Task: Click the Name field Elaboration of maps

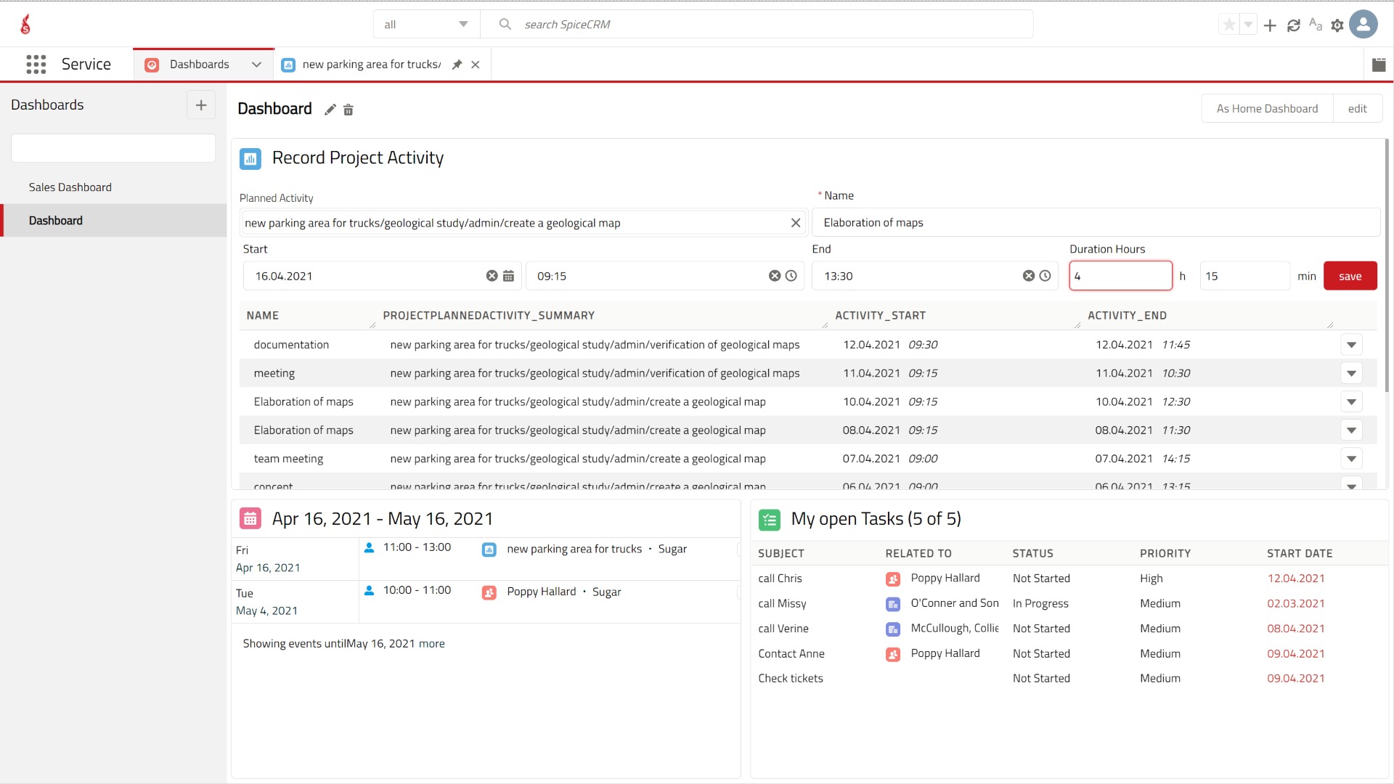Action: (1096, 223)
